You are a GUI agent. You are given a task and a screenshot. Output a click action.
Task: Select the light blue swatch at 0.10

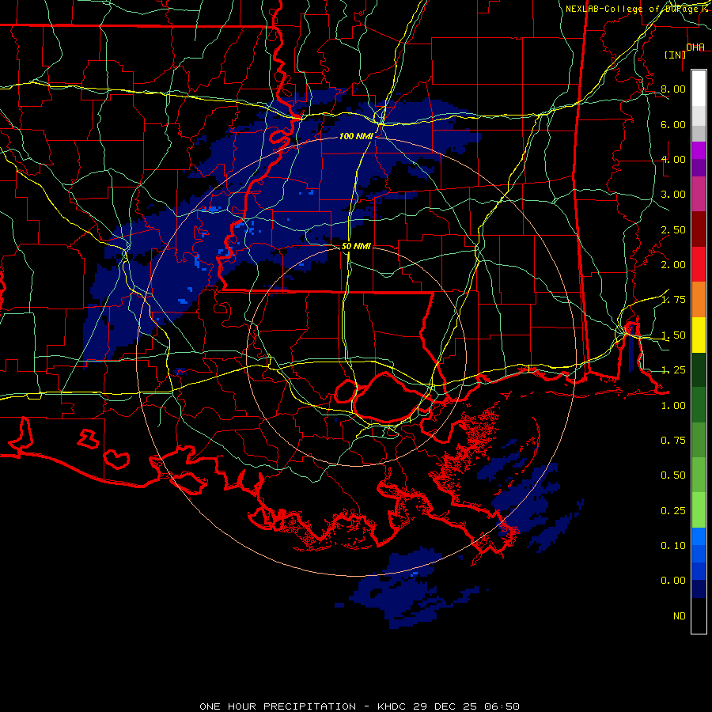click(699, 536)
